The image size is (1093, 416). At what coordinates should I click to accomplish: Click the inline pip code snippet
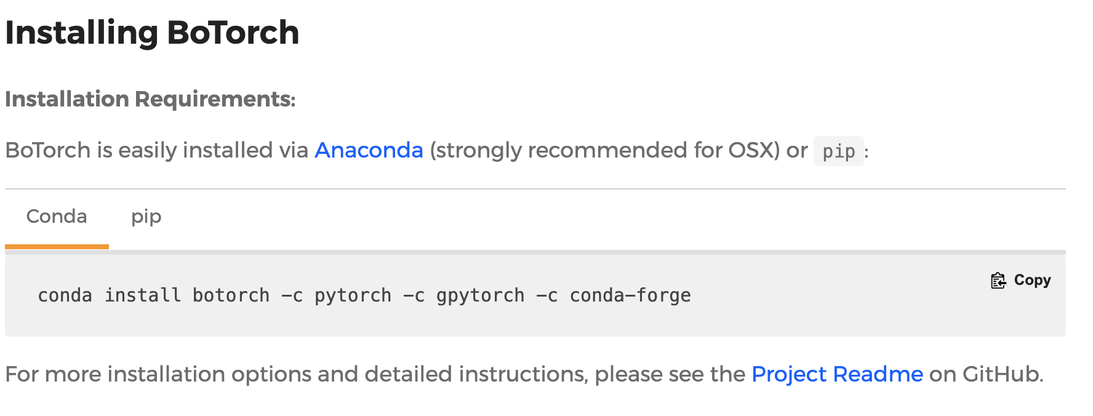tap(838, 151)
